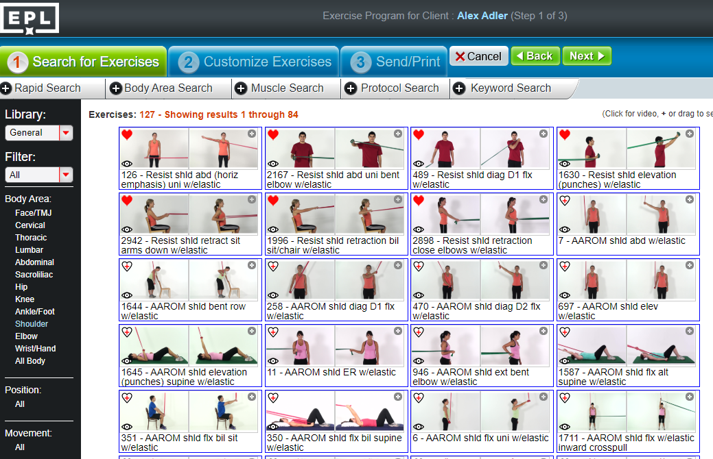
Task: Add exercise 351 with the plus icon
Action: click(x=252, y=397)
